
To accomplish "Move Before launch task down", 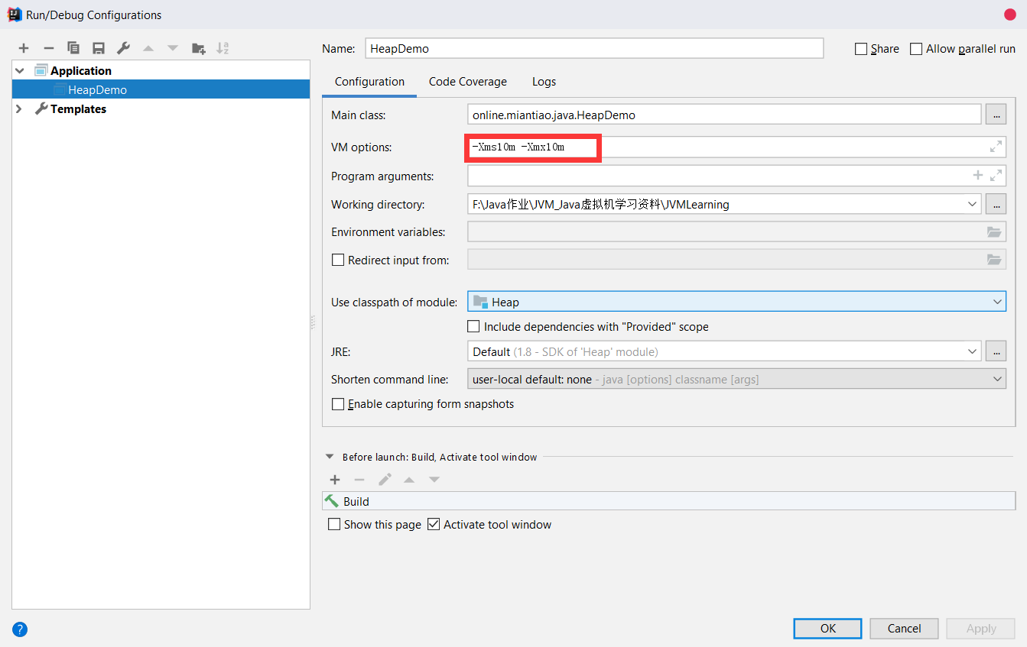I will [x=434, y=480].
